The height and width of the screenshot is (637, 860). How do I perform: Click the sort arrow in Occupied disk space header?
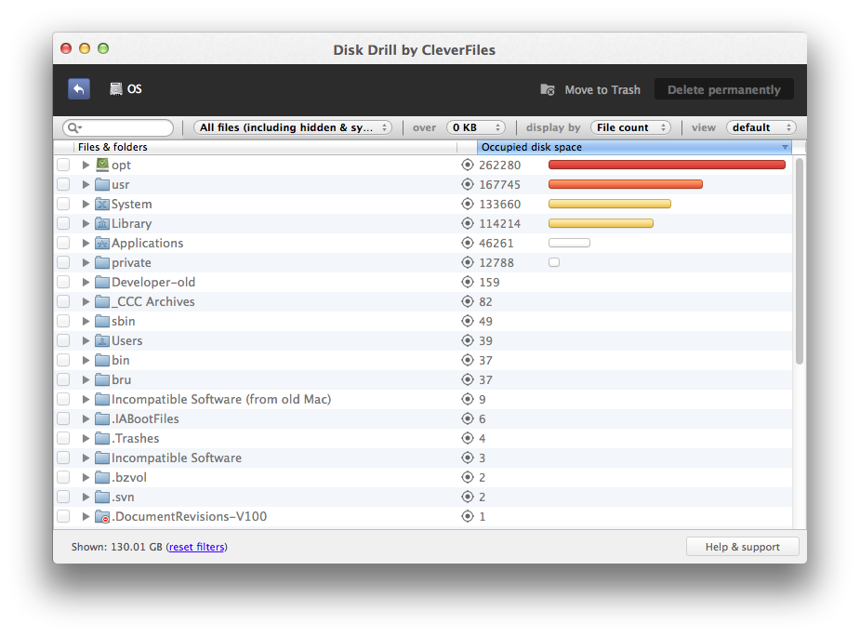click(785, 147)
